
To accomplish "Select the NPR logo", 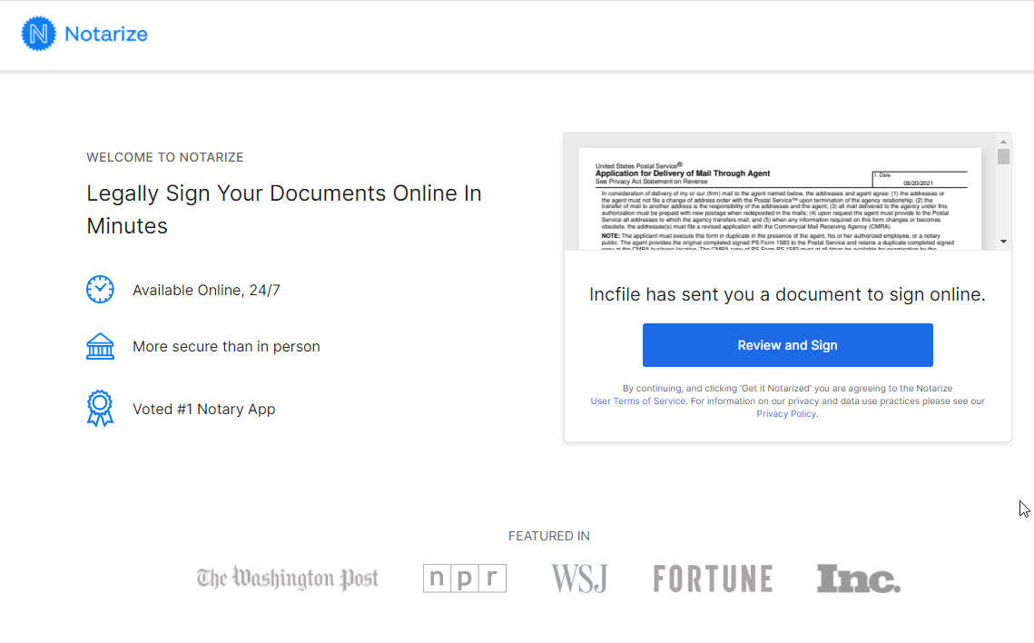I will 464,579.
